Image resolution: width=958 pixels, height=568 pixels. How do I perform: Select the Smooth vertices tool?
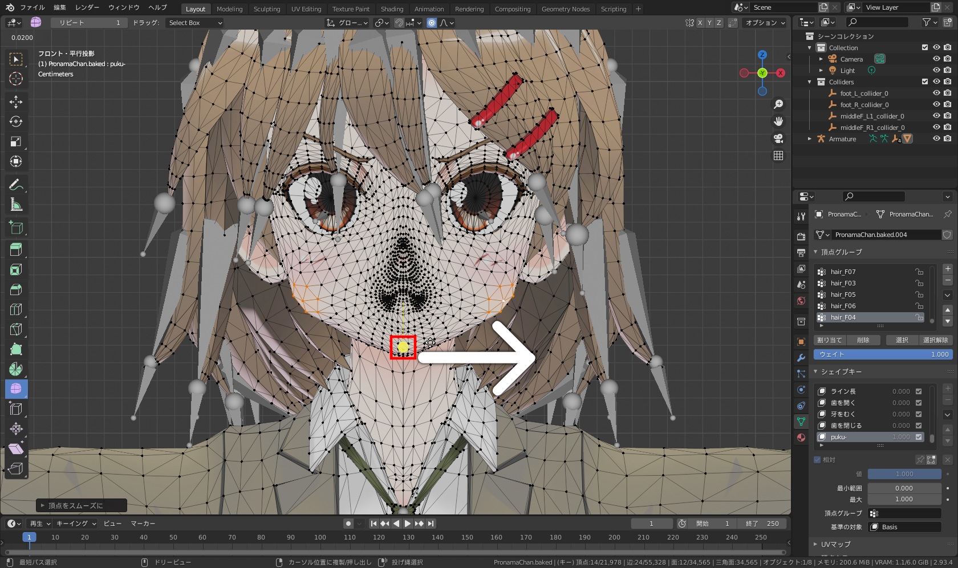coord(16,389)
